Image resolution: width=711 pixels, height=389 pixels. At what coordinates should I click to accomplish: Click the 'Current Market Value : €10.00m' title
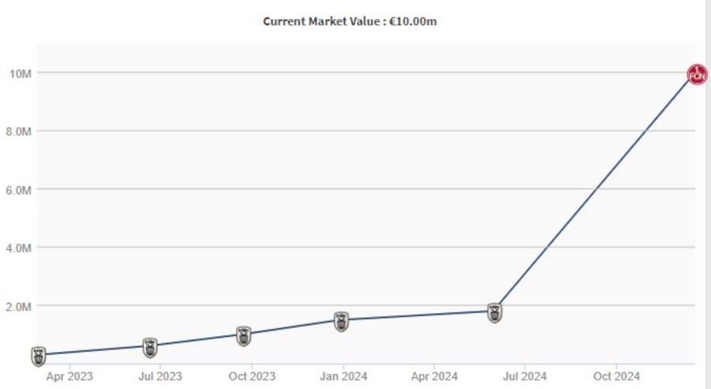(350, 21)
